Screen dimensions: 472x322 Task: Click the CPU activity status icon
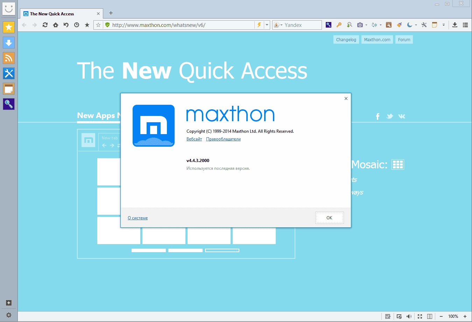pyautogui.click(x=388, y=316)
